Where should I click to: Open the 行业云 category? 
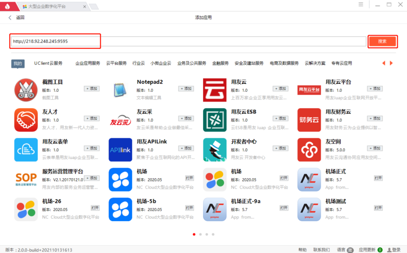click(139, 63)
